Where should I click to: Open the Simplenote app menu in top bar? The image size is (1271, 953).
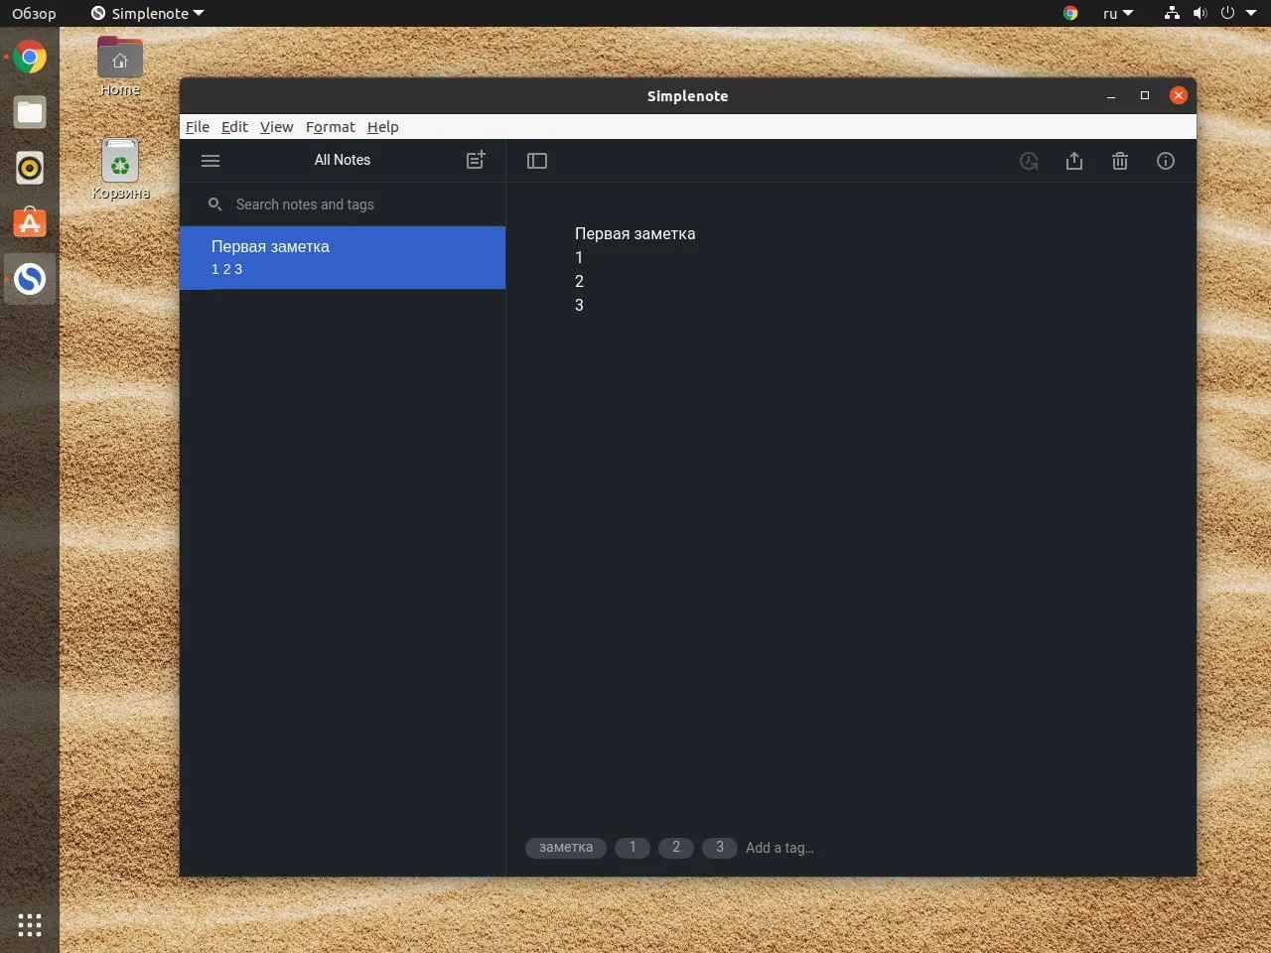(x=147, y=14)
